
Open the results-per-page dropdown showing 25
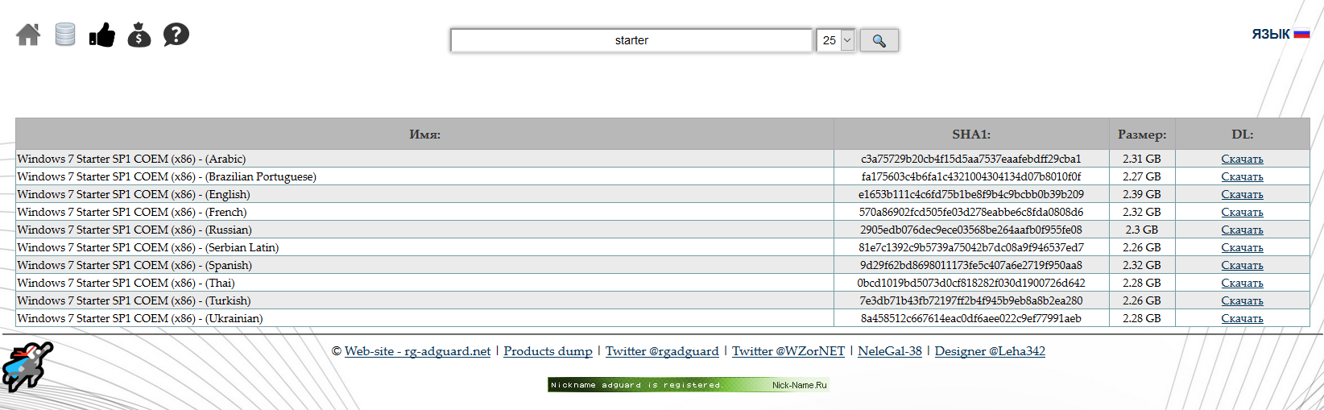(x=835, y=40)
